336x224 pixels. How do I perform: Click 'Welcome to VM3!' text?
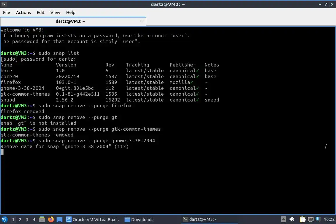(22, 30)
